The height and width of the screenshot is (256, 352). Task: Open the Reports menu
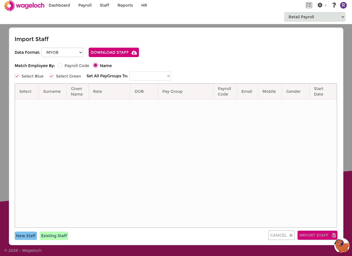tap(125, 5)
